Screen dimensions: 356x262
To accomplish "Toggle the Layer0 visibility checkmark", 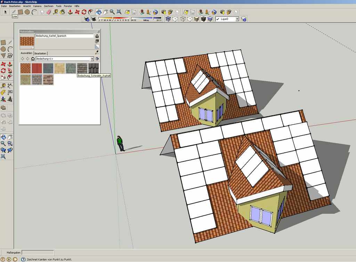I will (218, 19).
